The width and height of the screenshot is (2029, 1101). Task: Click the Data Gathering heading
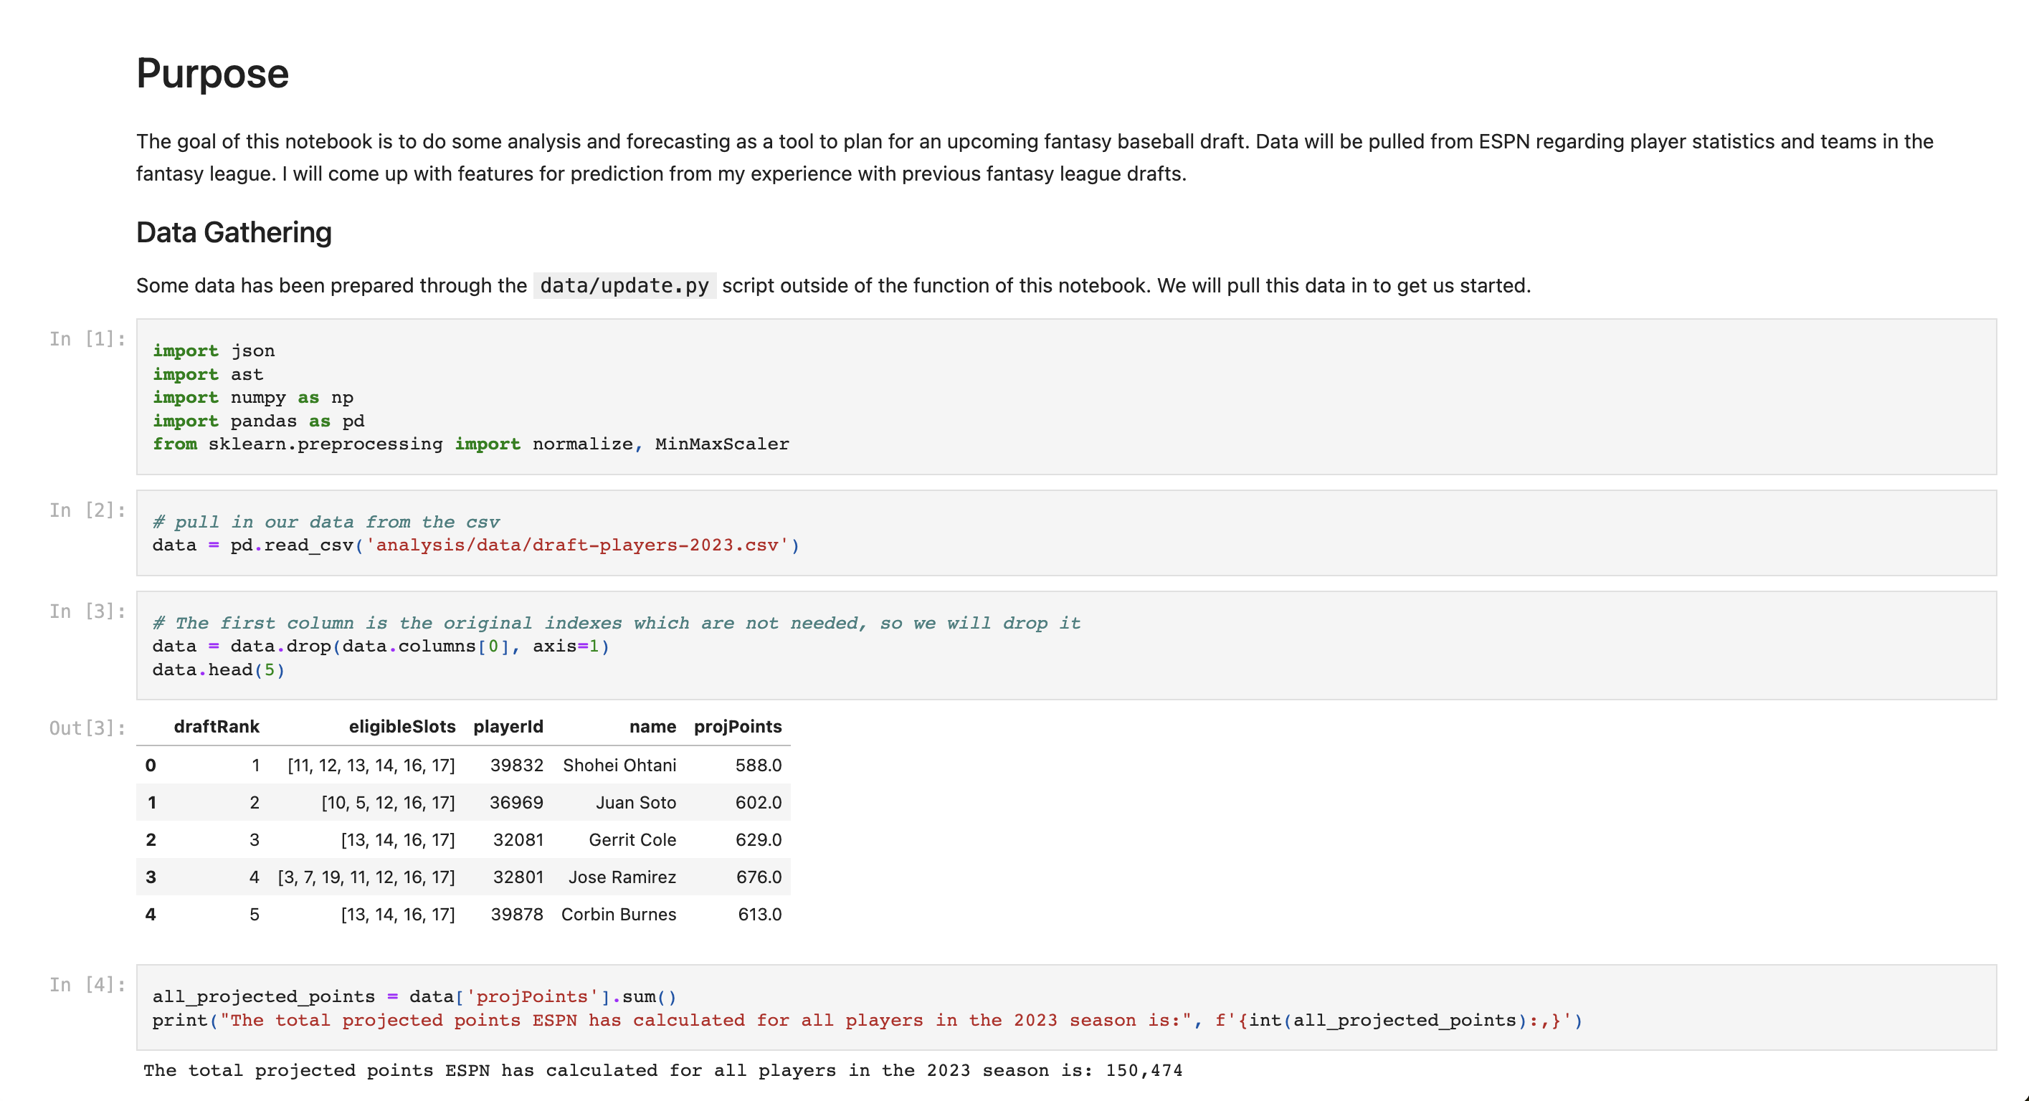233,232
